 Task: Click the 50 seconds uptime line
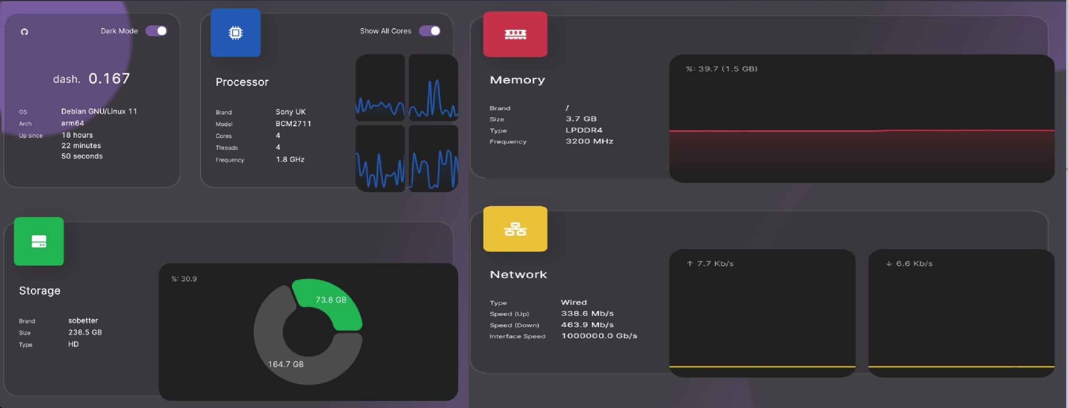click(82, 156)
